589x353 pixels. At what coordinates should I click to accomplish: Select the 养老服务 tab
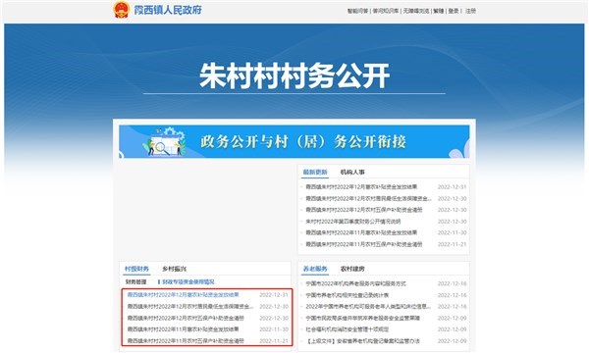pyautogui.click(x=315, y=269)
